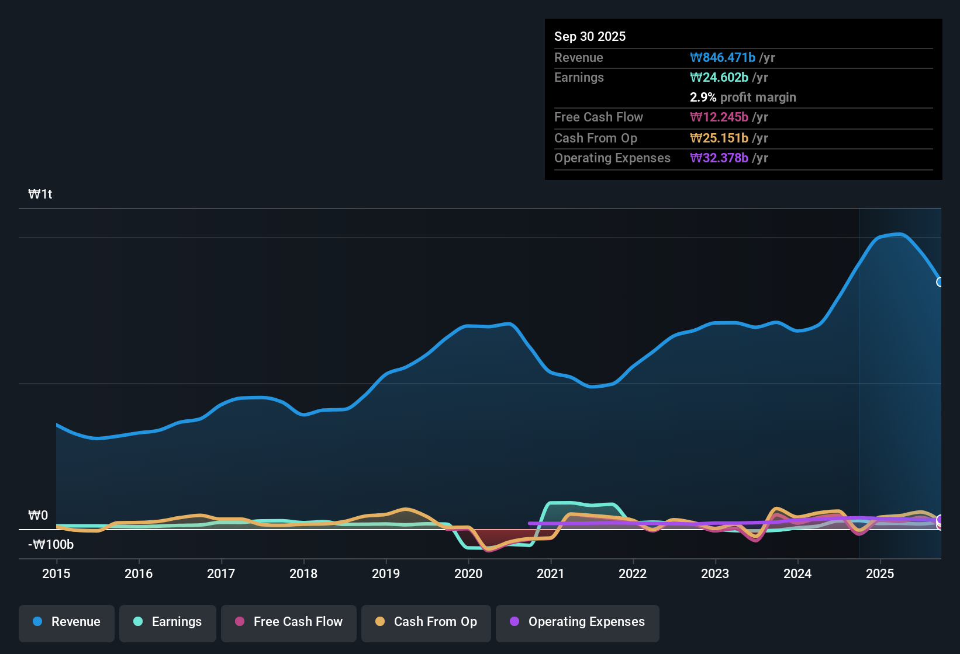The width and height of the screenshot is (960, 654).
Task: Click the Revenue endpoint marker on the chart
Action: [x=940, y=282]
